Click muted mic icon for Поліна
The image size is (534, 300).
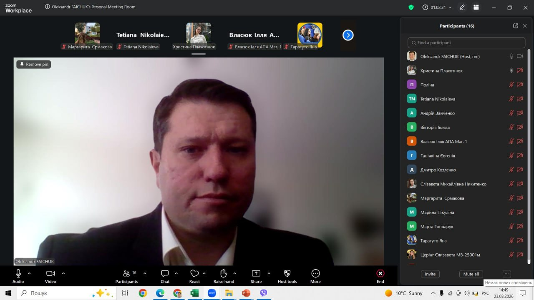(x=511, y=85)
